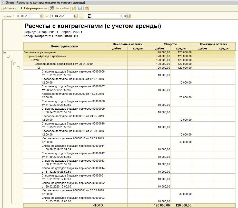This screenshot has width=238, height=208.
Task: Click the Начальные остатки column header
Action: coord(127,44)
